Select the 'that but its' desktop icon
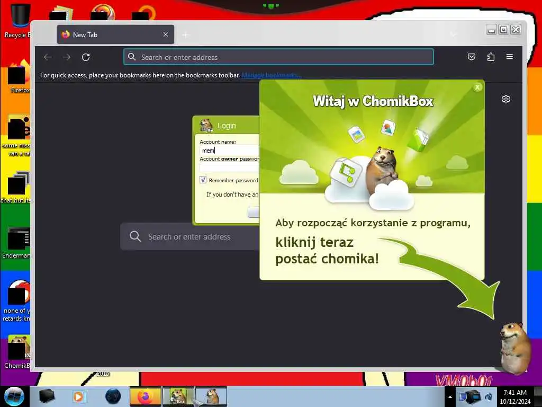The width and height of the screenshot is (542, 407). coord(16,187)
